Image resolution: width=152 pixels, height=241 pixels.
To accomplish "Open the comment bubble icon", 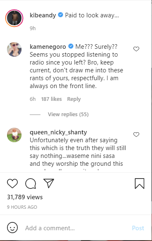I will tap(31, 184).
